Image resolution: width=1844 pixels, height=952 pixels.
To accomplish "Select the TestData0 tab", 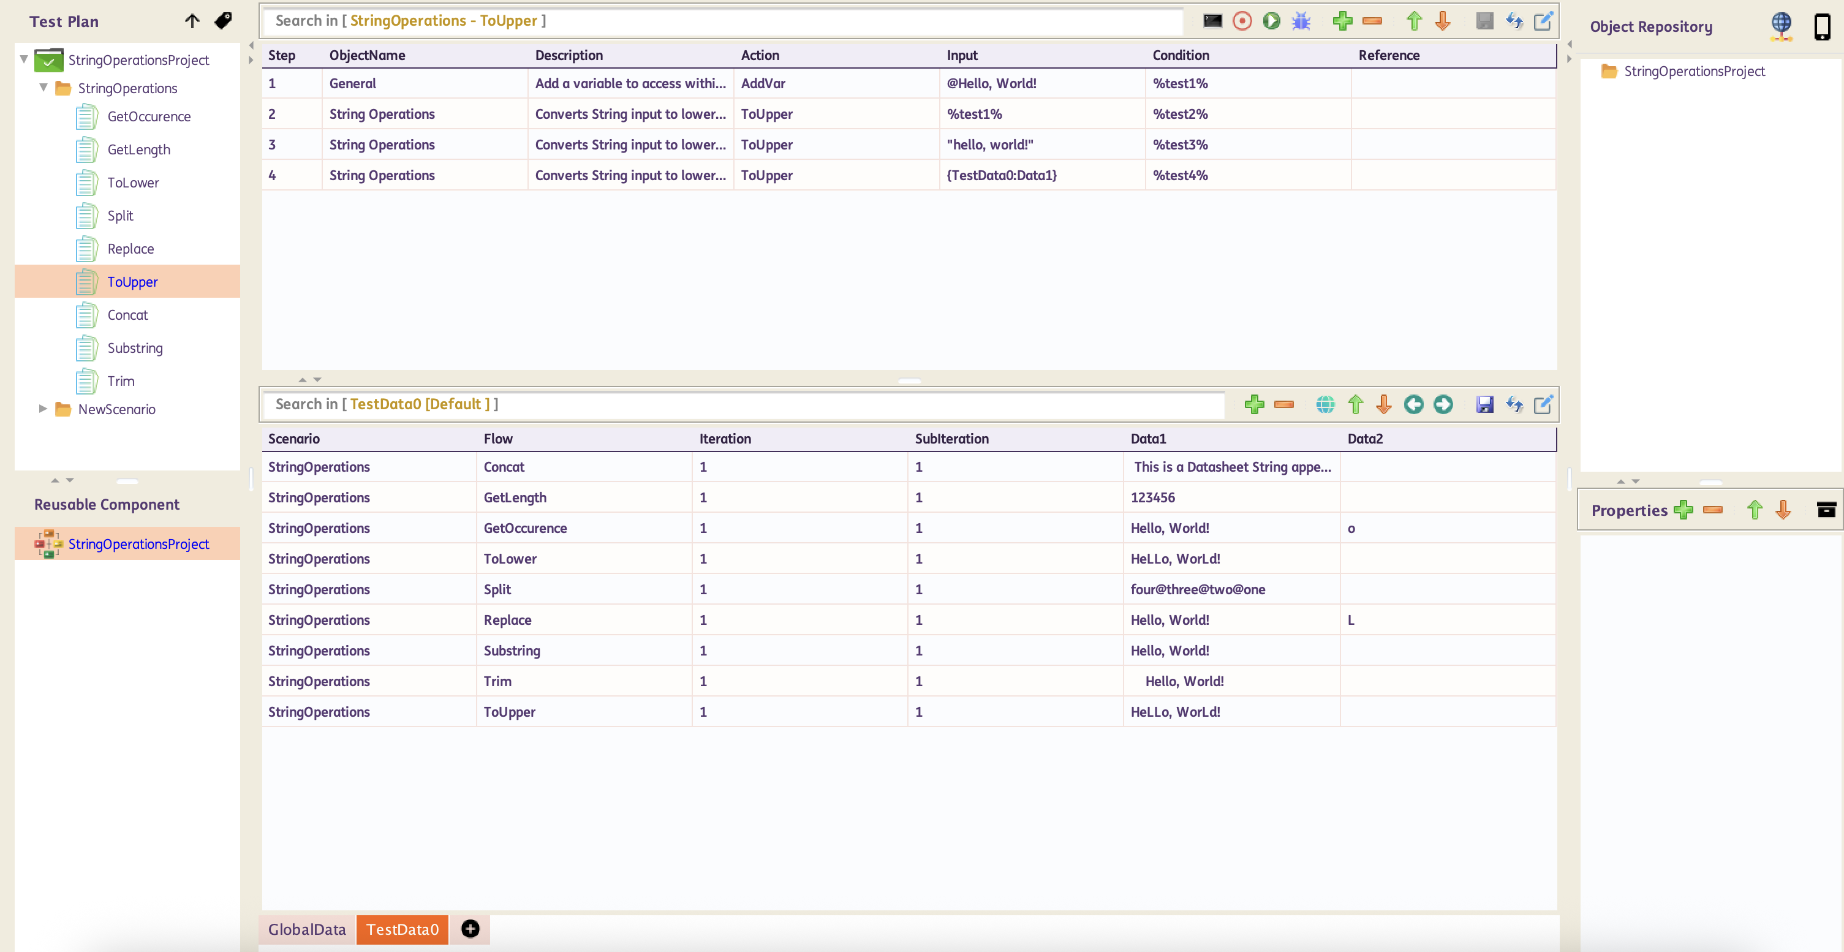I will coord(402,929).
